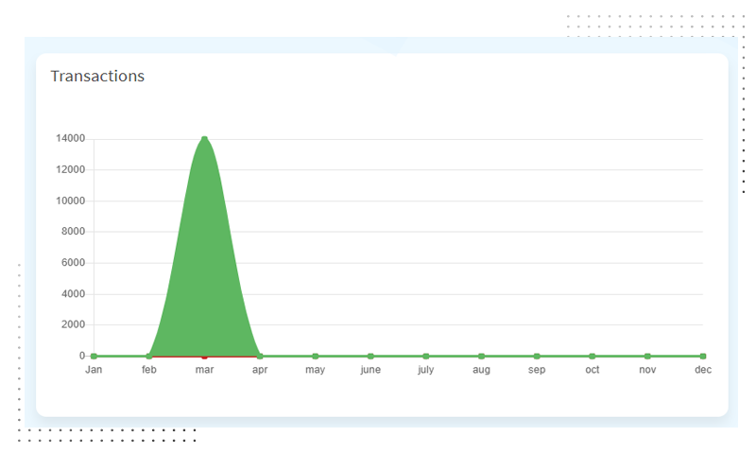Click inside the green filled area
The image size is (756, 454).
pos(204,265)
